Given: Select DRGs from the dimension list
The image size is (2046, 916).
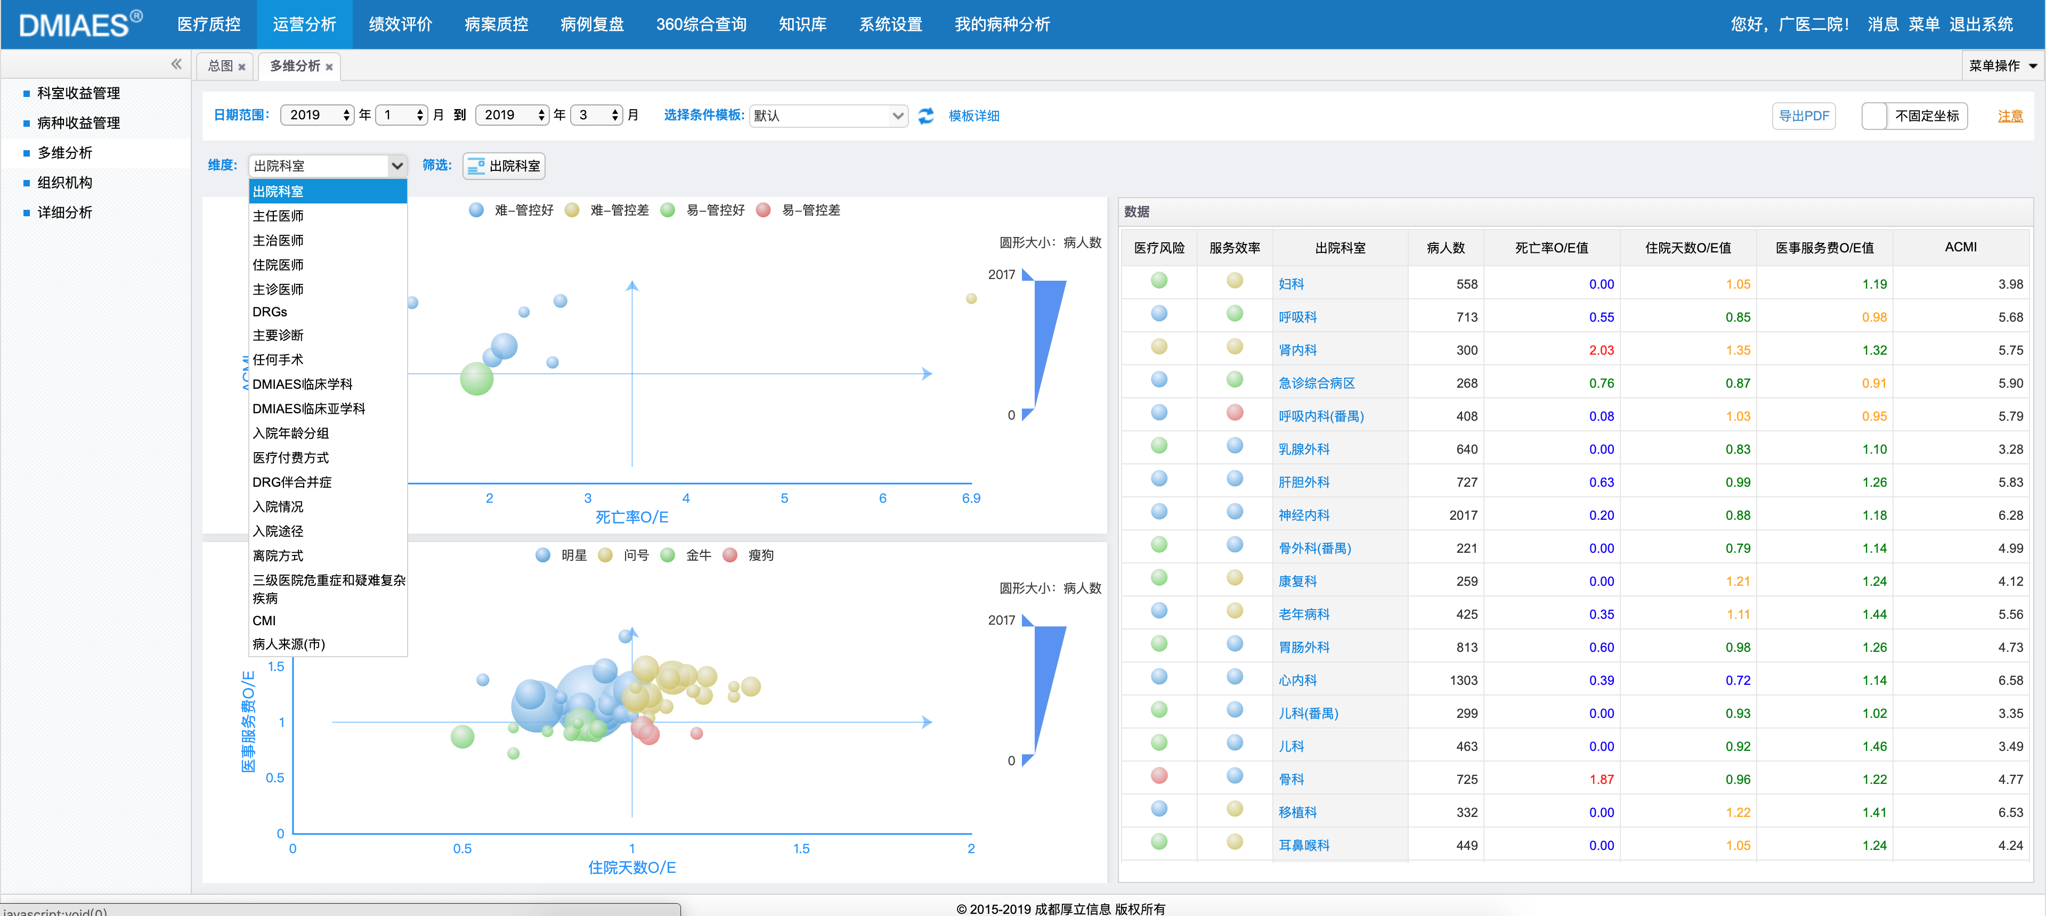Looking at the screenshot, I should coord(270,312).
